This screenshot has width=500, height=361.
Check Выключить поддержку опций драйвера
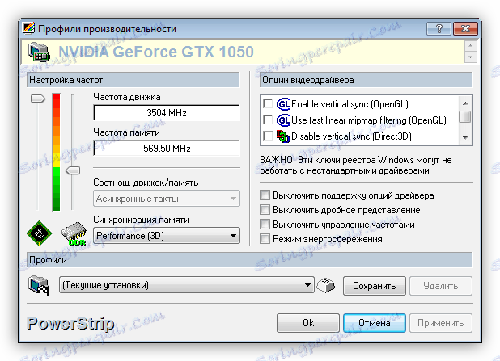click(265, 195)
